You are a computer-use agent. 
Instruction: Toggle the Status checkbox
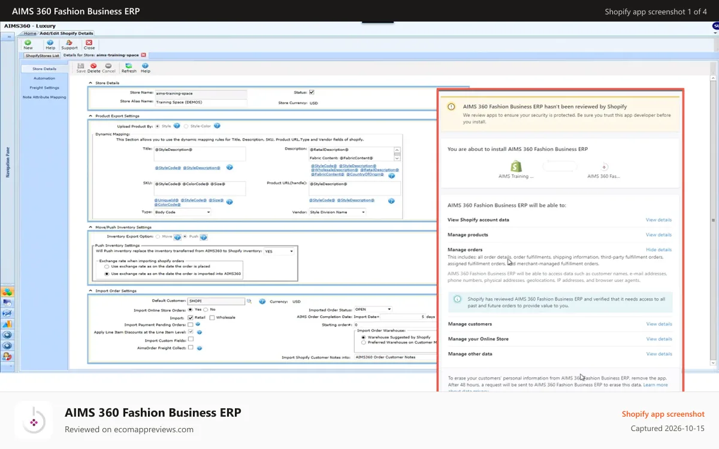click(312, 92)
